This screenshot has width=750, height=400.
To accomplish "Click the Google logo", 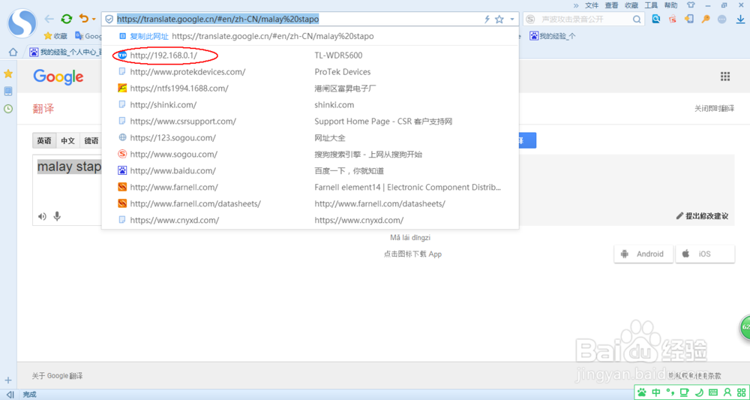I will click(x=58, y=77).
